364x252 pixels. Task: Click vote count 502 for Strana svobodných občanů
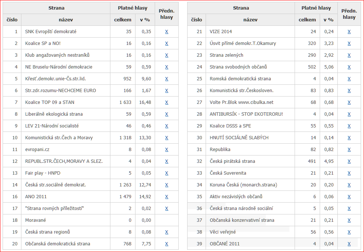[x=312, y=67]
